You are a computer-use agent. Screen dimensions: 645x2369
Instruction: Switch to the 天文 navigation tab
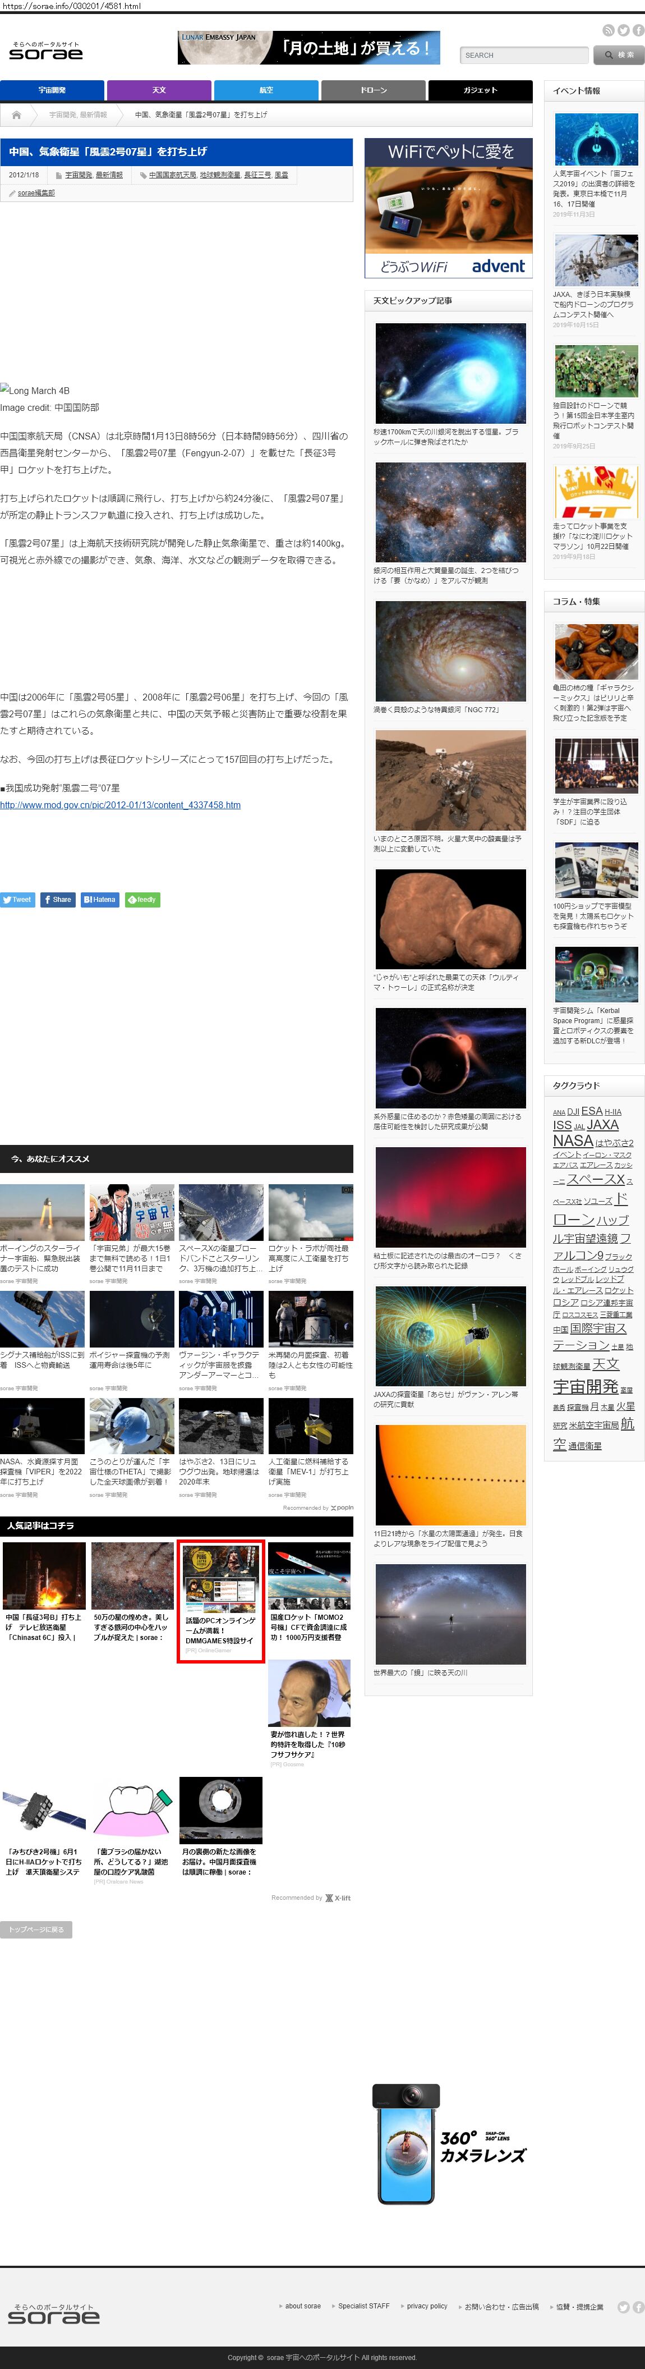(159, 90)
